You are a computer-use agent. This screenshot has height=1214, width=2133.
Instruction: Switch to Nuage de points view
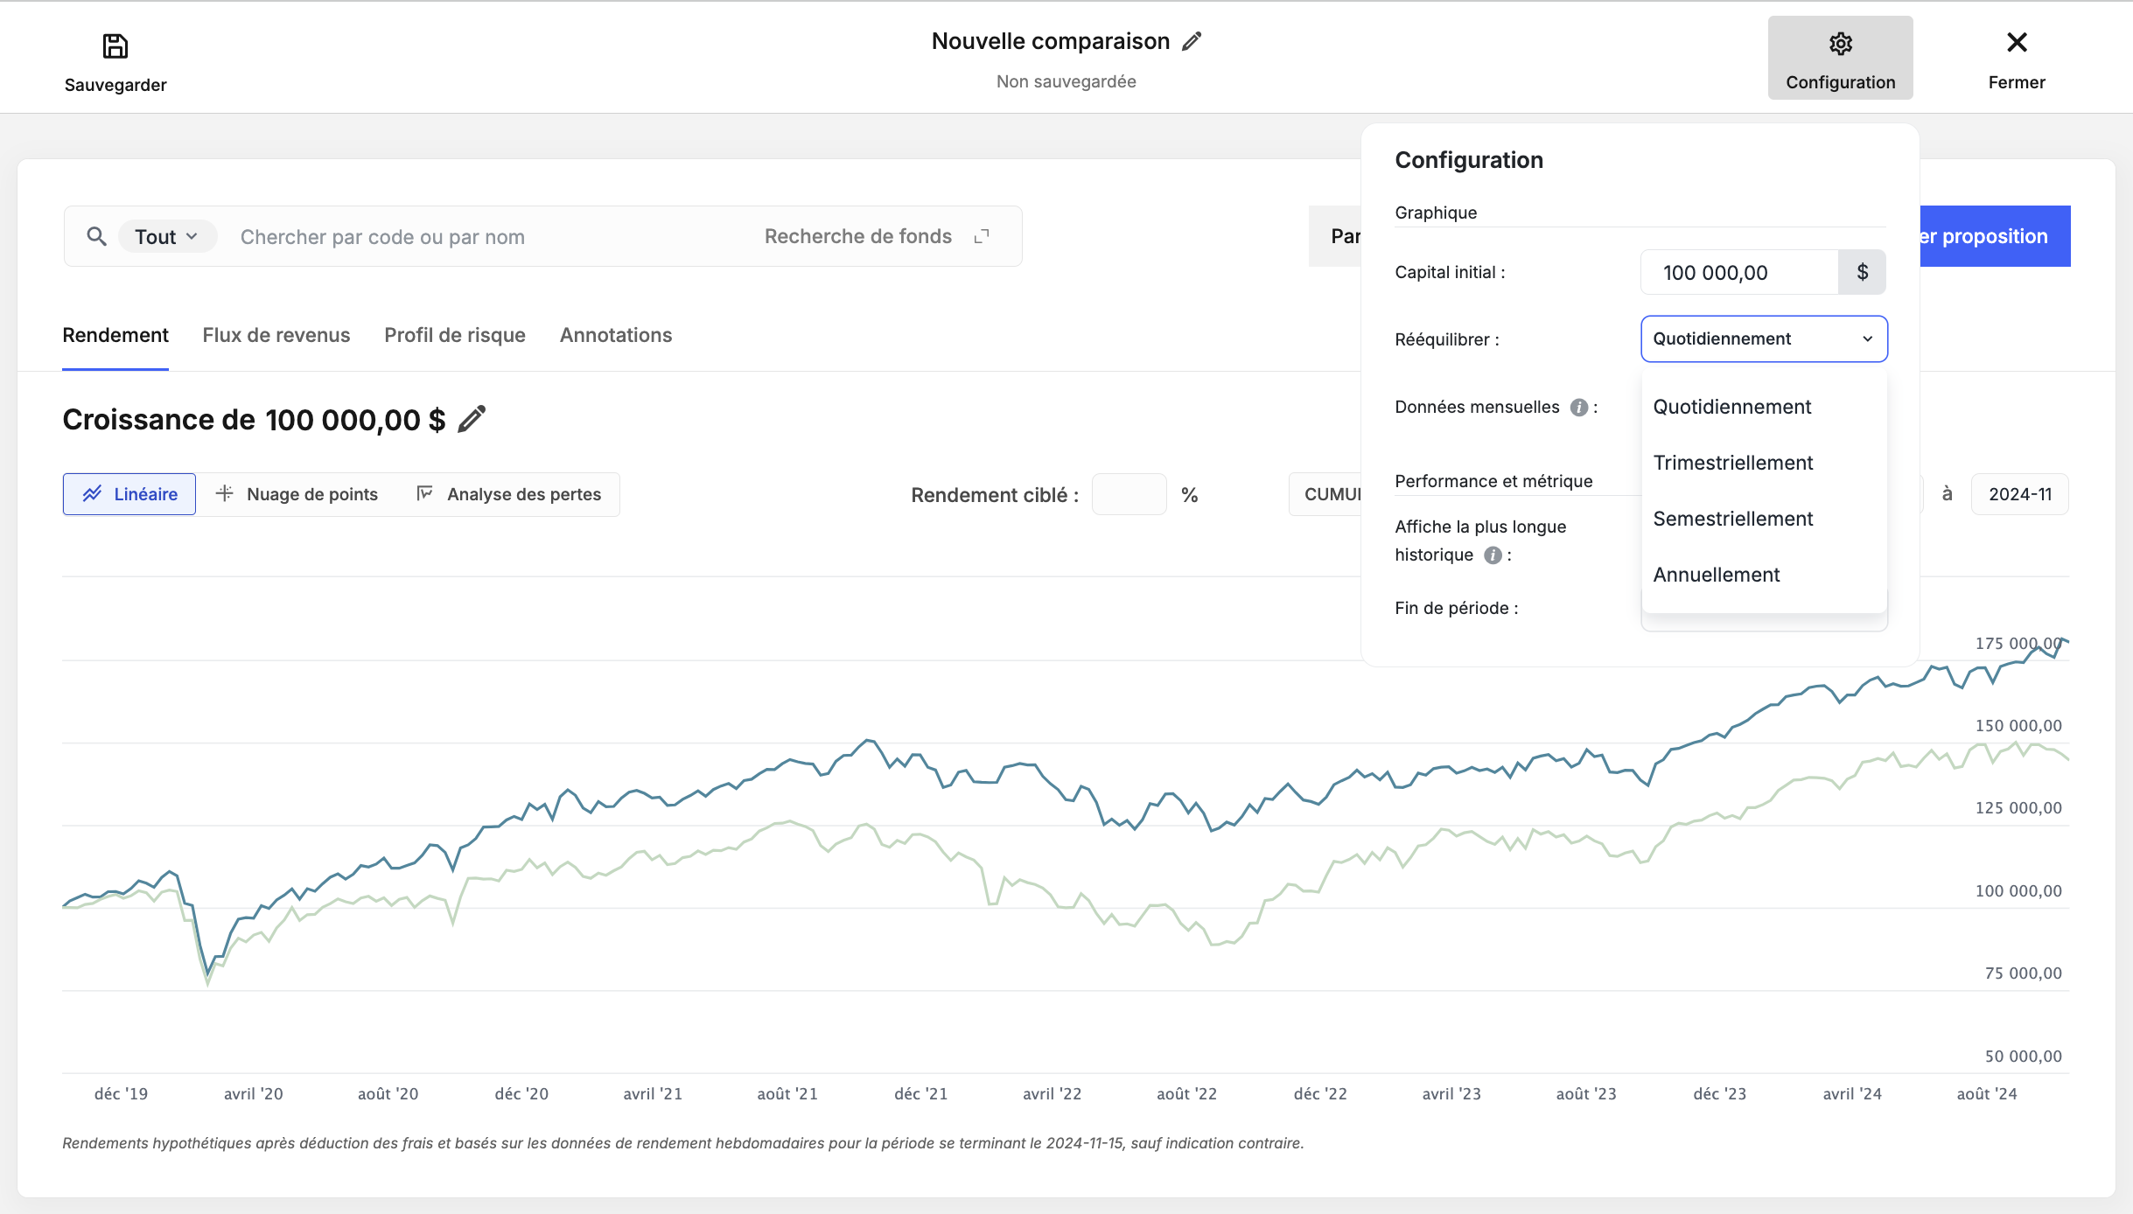297,494
